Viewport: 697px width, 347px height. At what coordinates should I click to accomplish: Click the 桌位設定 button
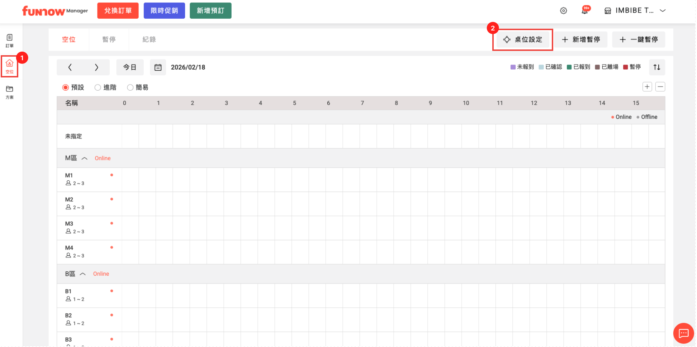(x=523, y=39)
